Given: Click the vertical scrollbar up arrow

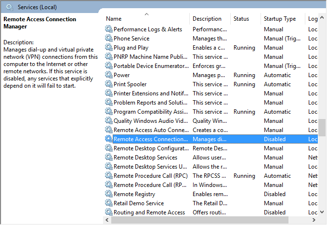Looking at the screenshot, I should tap(322, 18).
